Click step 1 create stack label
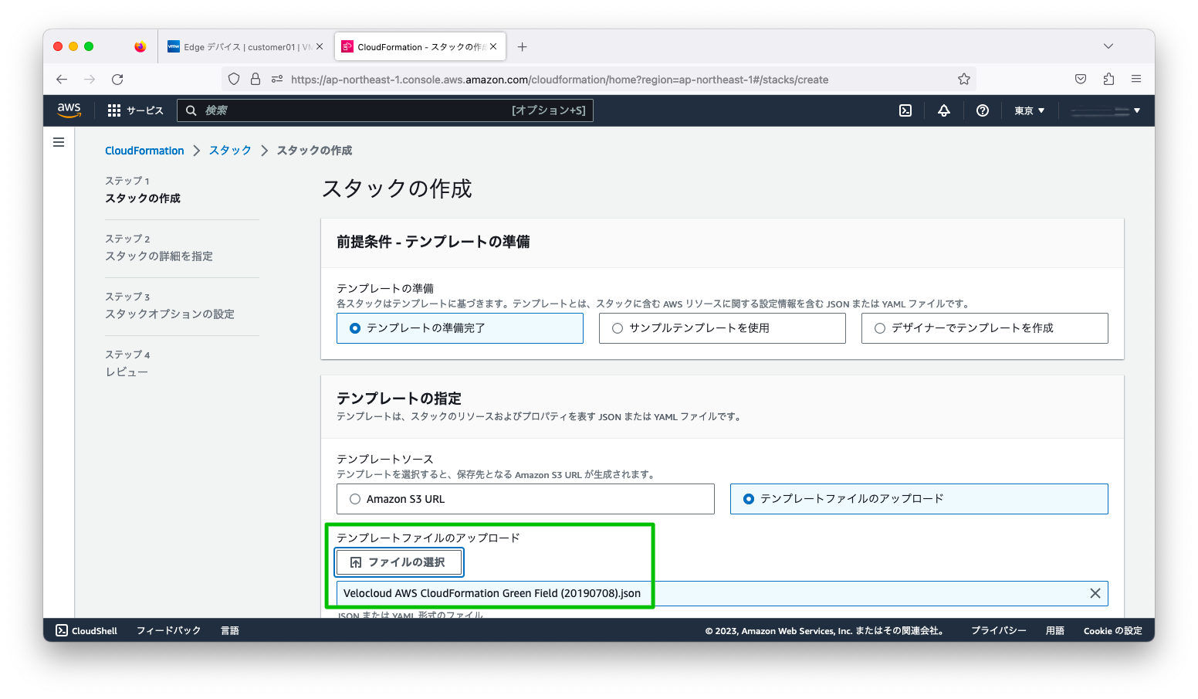1198x699 pixels. click(143, 198)
